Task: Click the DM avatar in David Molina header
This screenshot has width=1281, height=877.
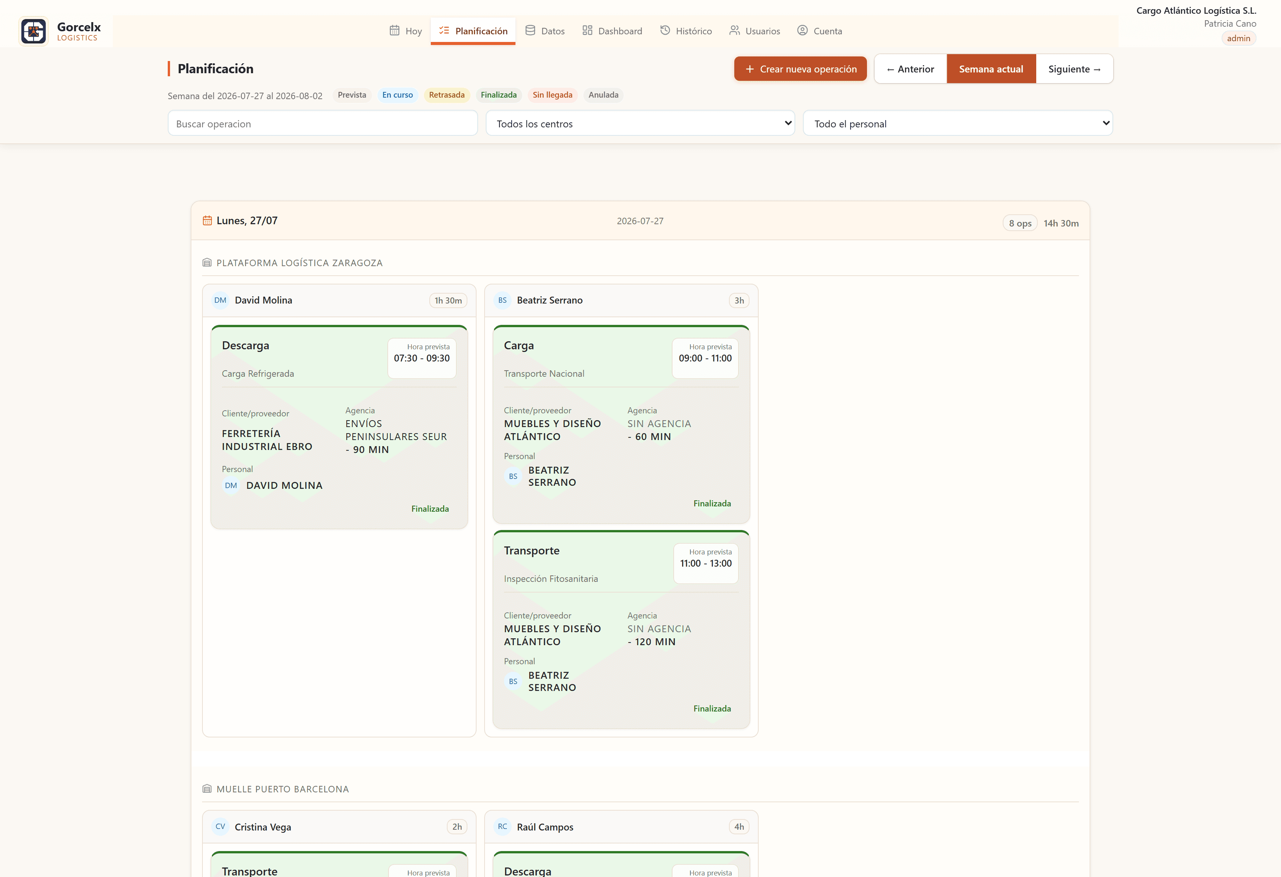Action: point(220,300)
